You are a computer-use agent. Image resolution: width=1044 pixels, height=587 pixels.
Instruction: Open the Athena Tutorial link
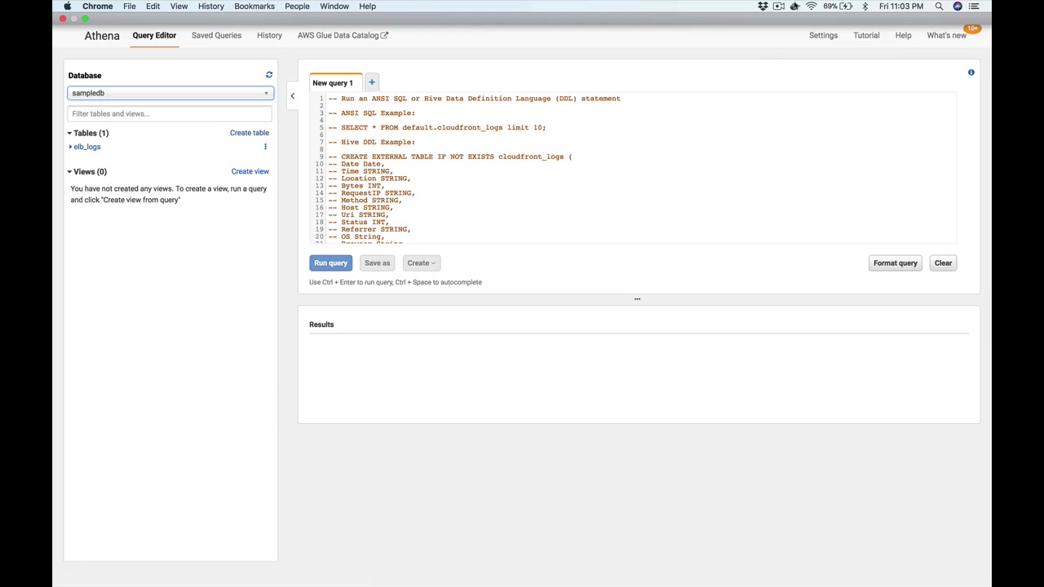click(x=866, y=35)
